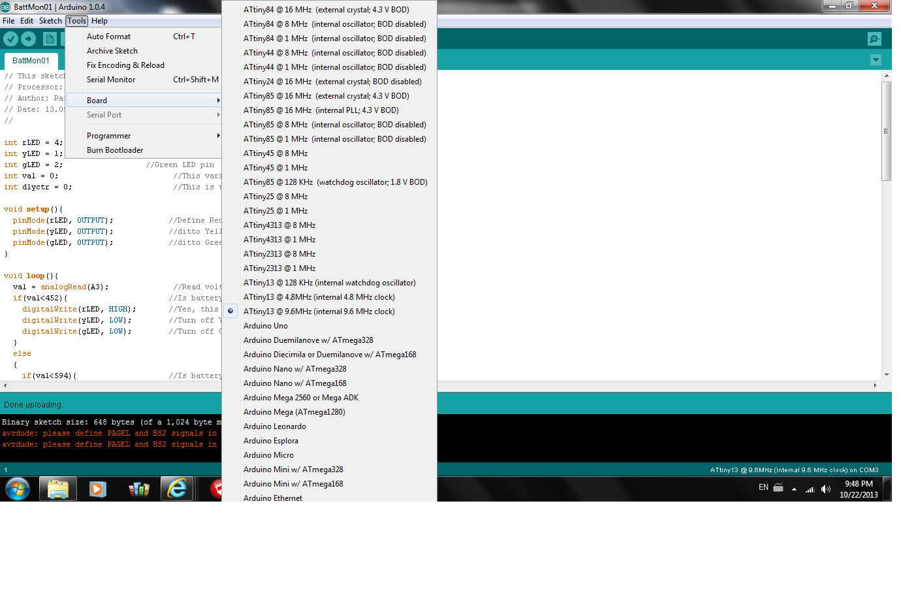Screen dimensions: 901x608
Task: Click the Upload arrow icon
Action: coord(27,39)
